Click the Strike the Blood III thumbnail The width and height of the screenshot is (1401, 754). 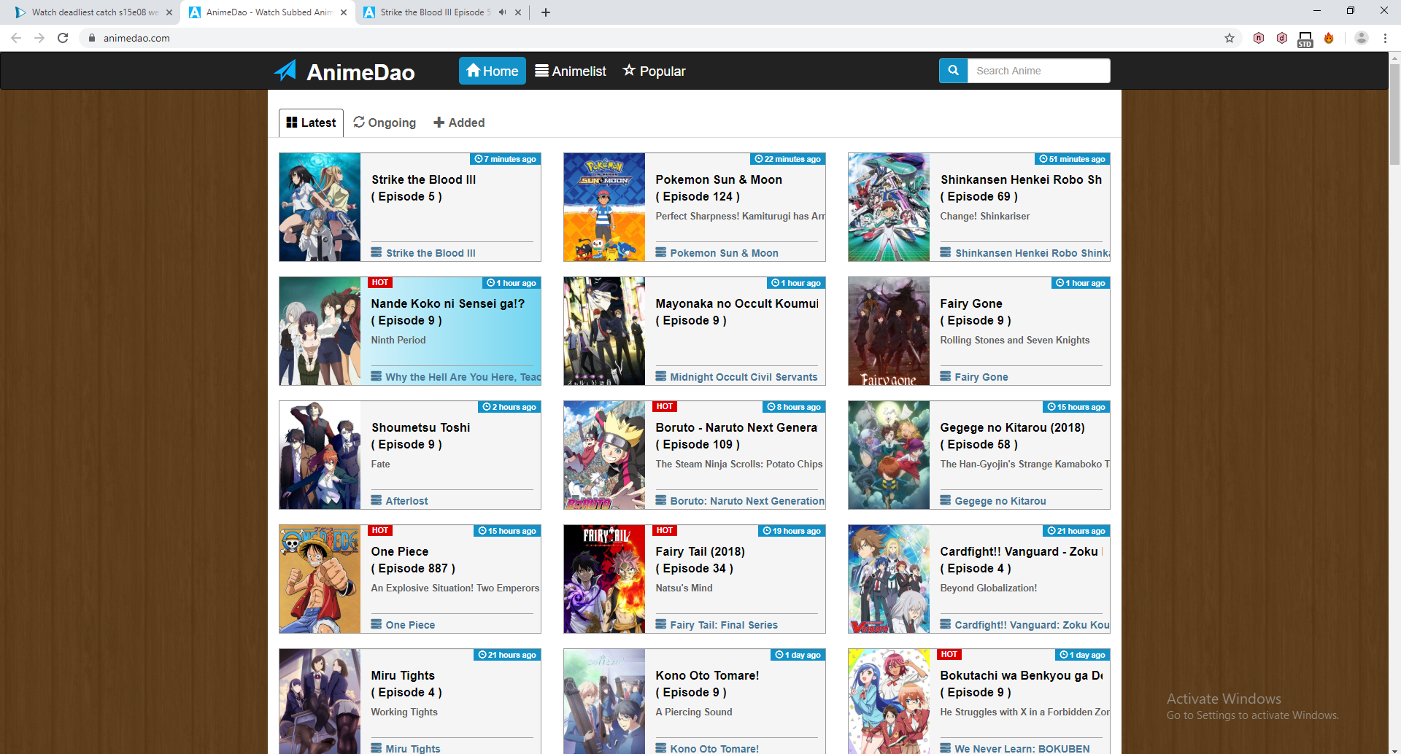click(x=320, y=207)
